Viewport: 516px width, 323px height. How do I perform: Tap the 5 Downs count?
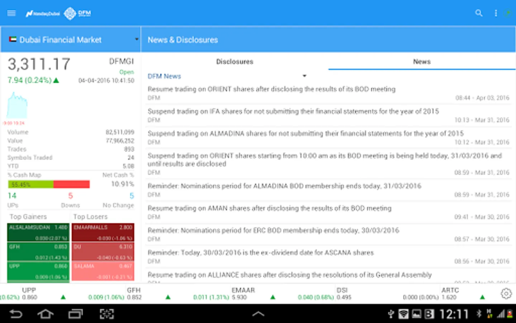(x=71, y=196)
